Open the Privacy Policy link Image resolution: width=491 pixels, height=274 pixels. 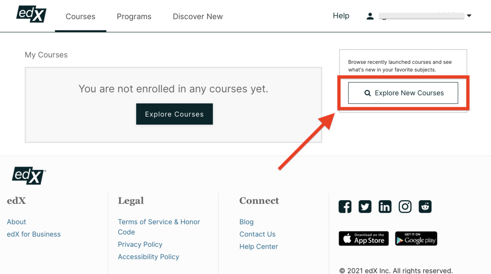pos(140,244)
